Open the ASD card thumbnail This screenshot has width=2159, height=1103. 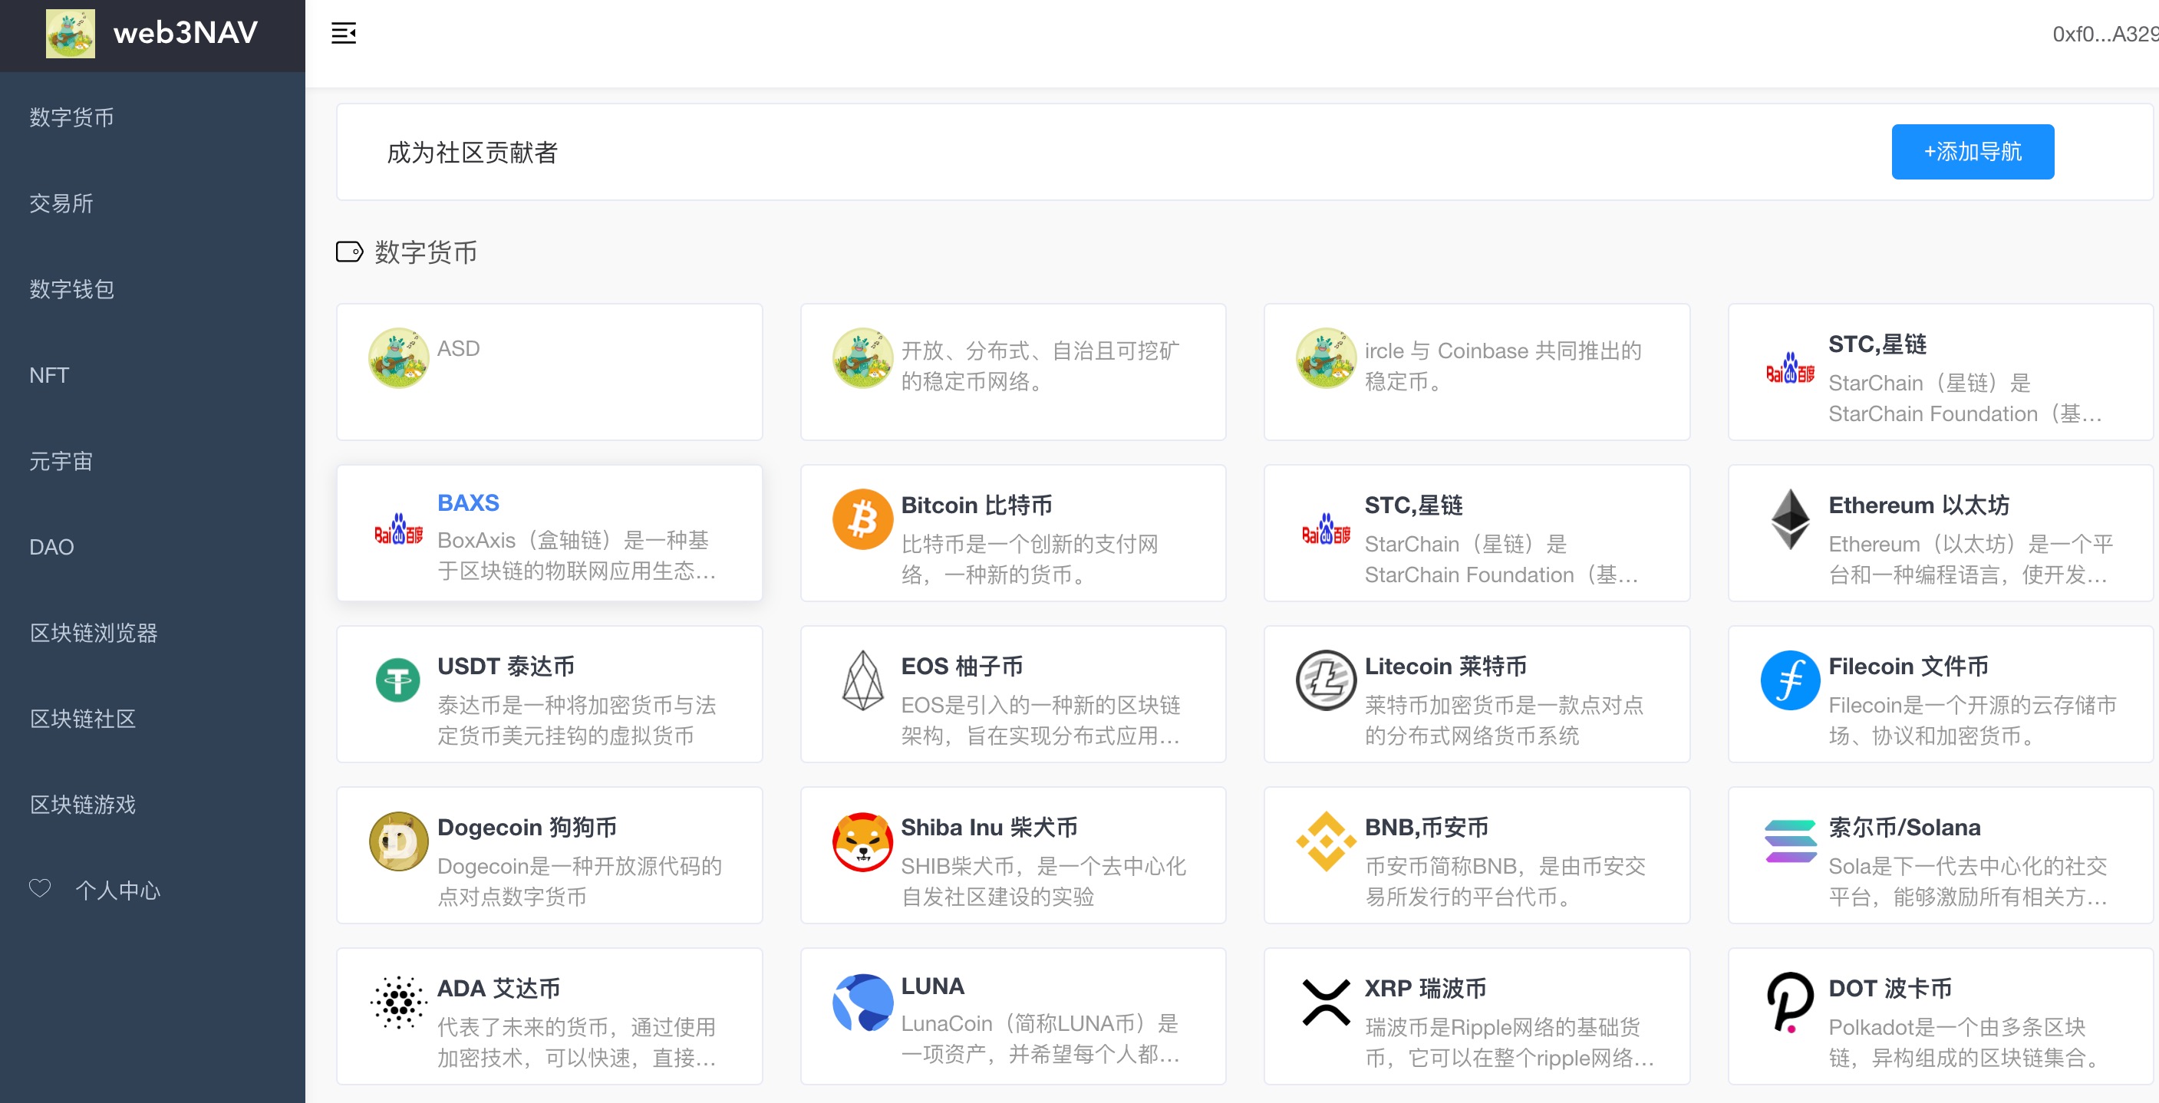[398, 358]
